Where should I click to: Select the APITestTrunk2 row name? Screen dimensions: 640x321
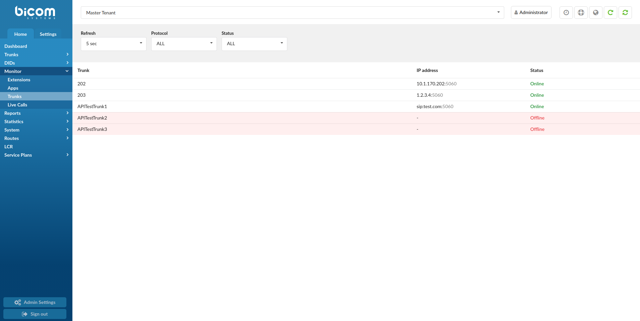[92, 118]
